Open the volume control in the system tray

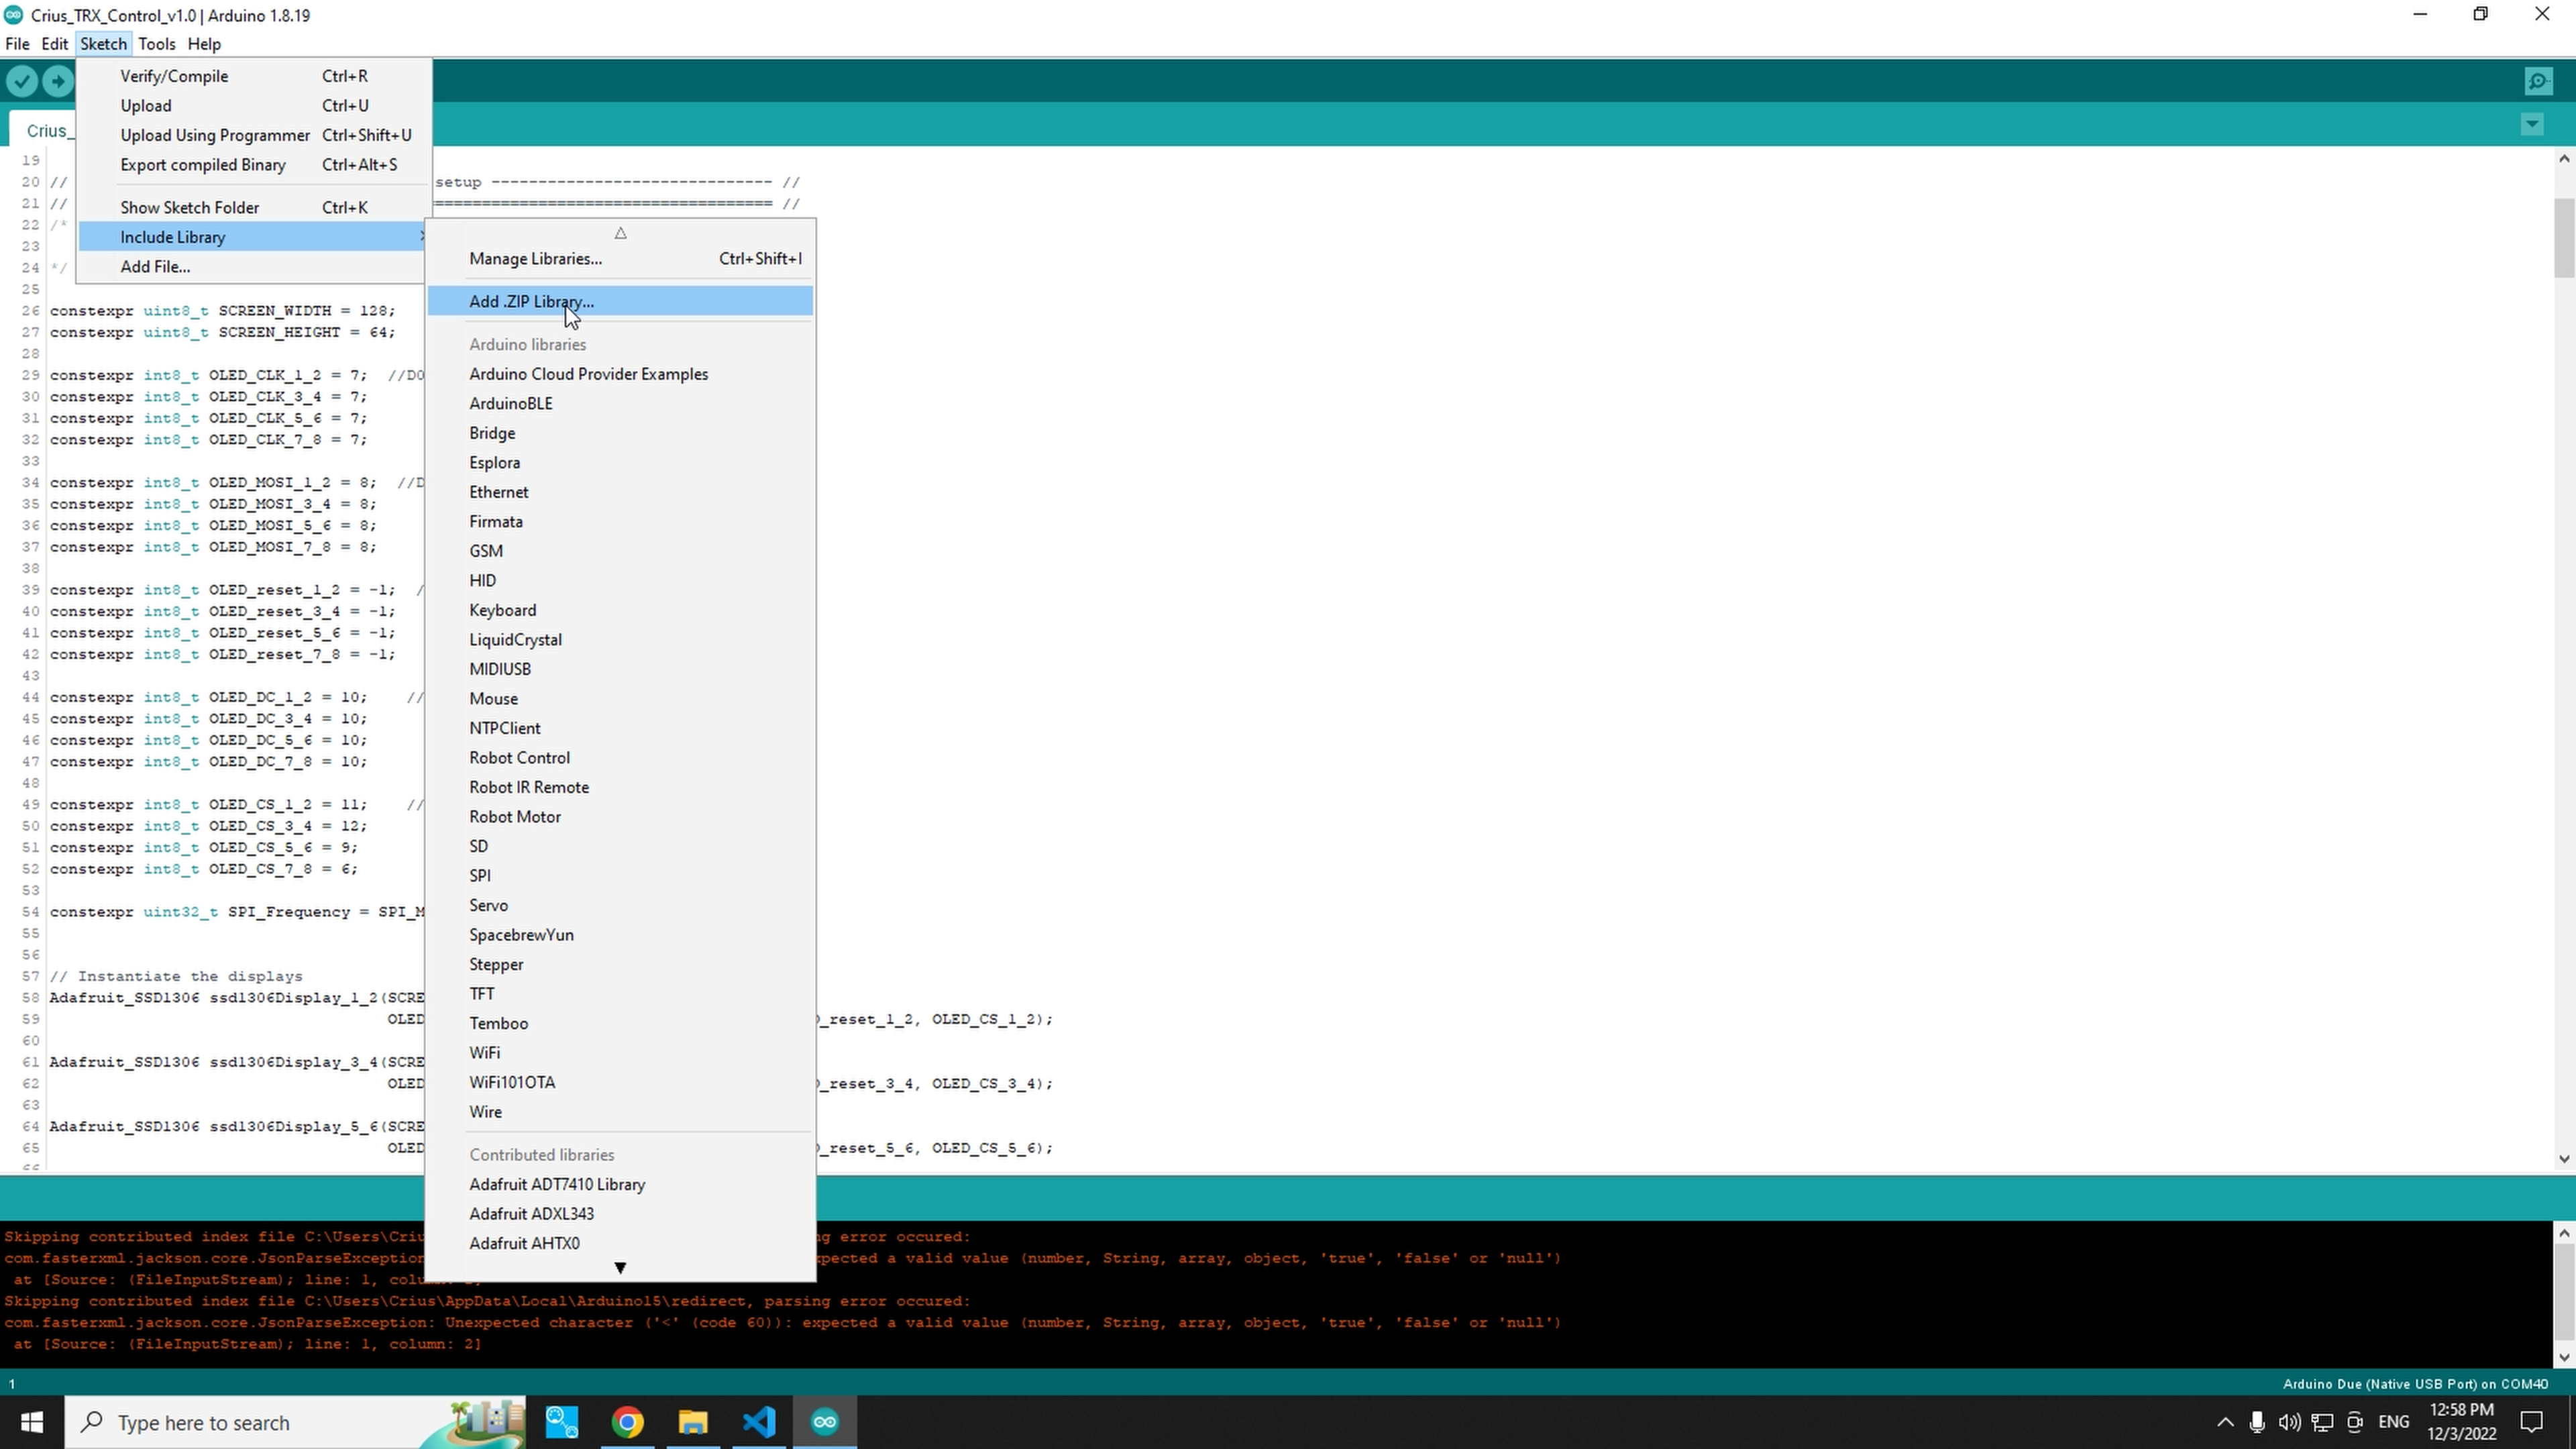pyautogui.click(x=2289, y=1422)
